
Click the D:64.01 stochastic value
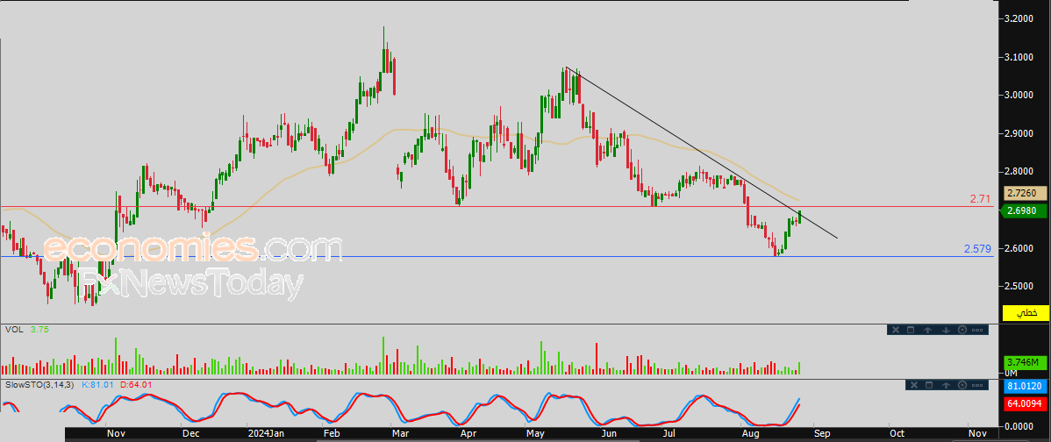coord(136,384)
